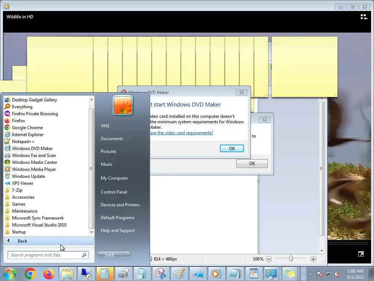The image size is (374, 281).
Task: Open Documents from Start menu
Action: [x=112, y=139]
